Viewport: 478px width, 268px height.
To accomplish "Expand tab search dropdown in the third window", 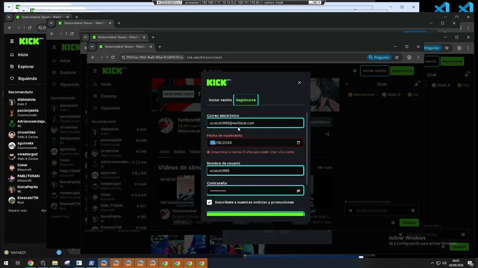I will [86, 37].
